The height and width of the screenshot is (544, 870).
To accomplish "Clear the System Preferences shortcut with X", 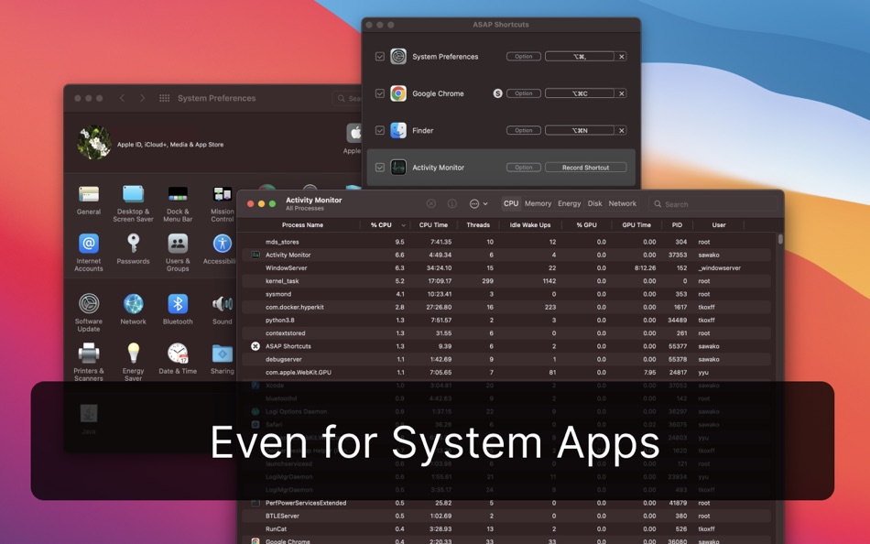I will pyautogui.click(x=622, y=56).
